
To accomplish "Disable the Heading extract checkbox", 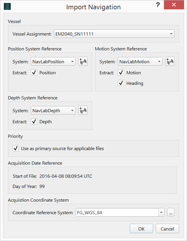I will 121,83.
